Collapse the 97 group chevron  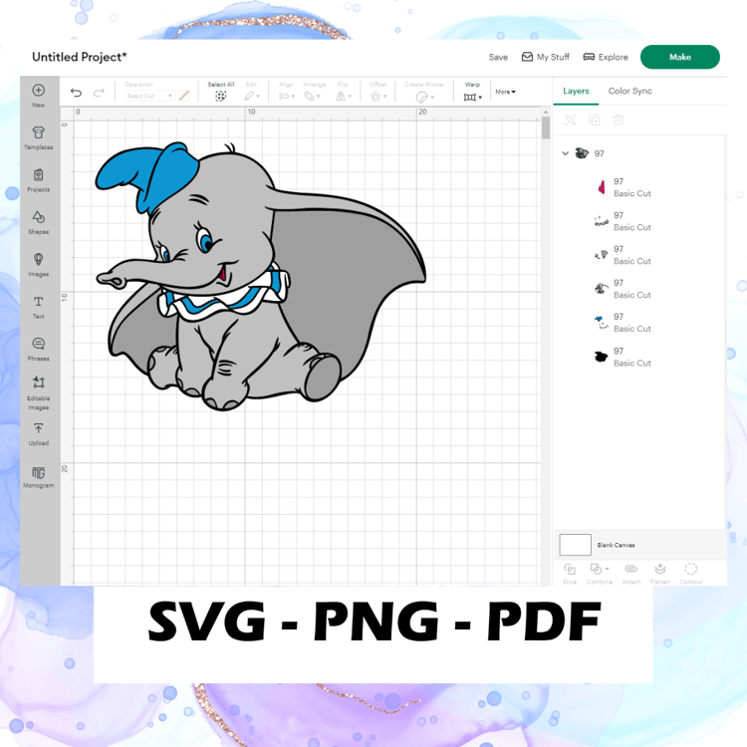(x=565, y=153)
